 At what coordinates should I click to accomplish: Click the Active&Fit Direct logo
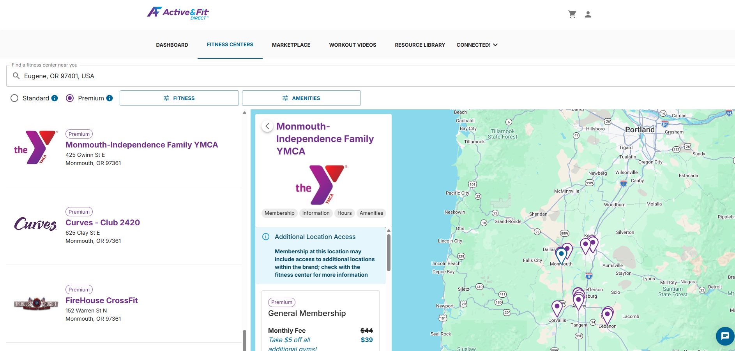pyautogui.click(x=178, y=13)
